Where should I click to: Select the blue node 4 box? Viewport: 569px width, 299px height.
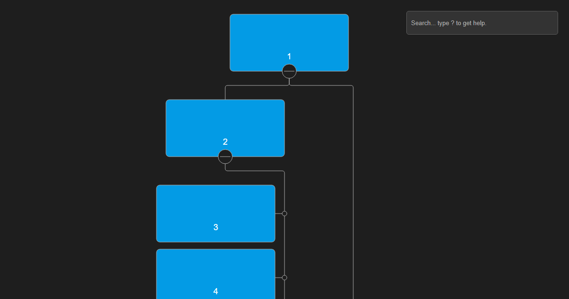216,268
